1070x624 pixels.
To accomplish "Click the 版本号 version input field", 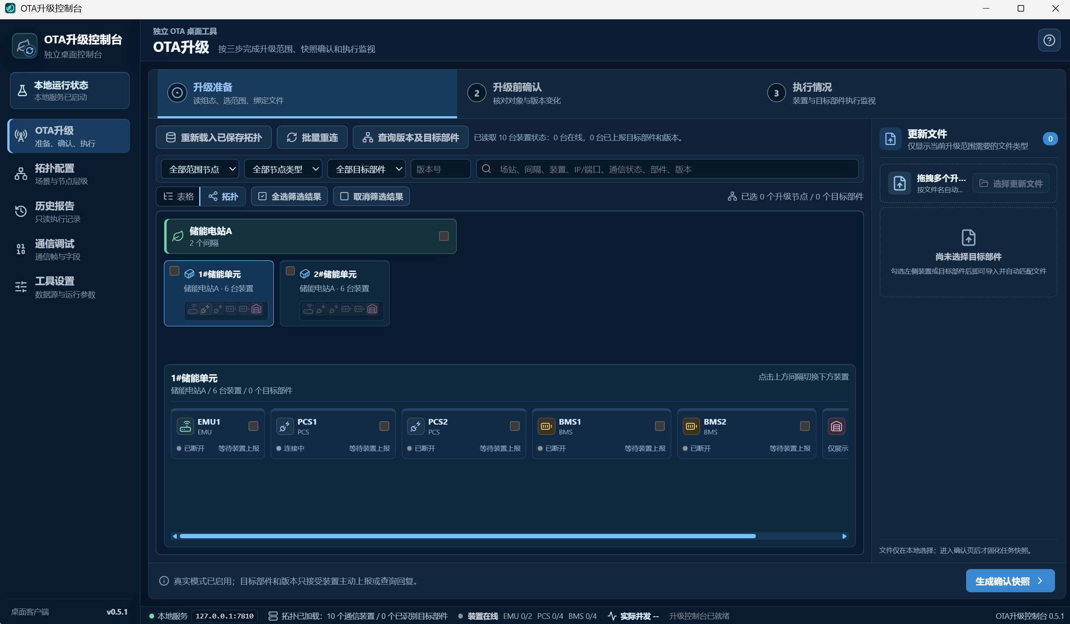I will coord(440,169).
